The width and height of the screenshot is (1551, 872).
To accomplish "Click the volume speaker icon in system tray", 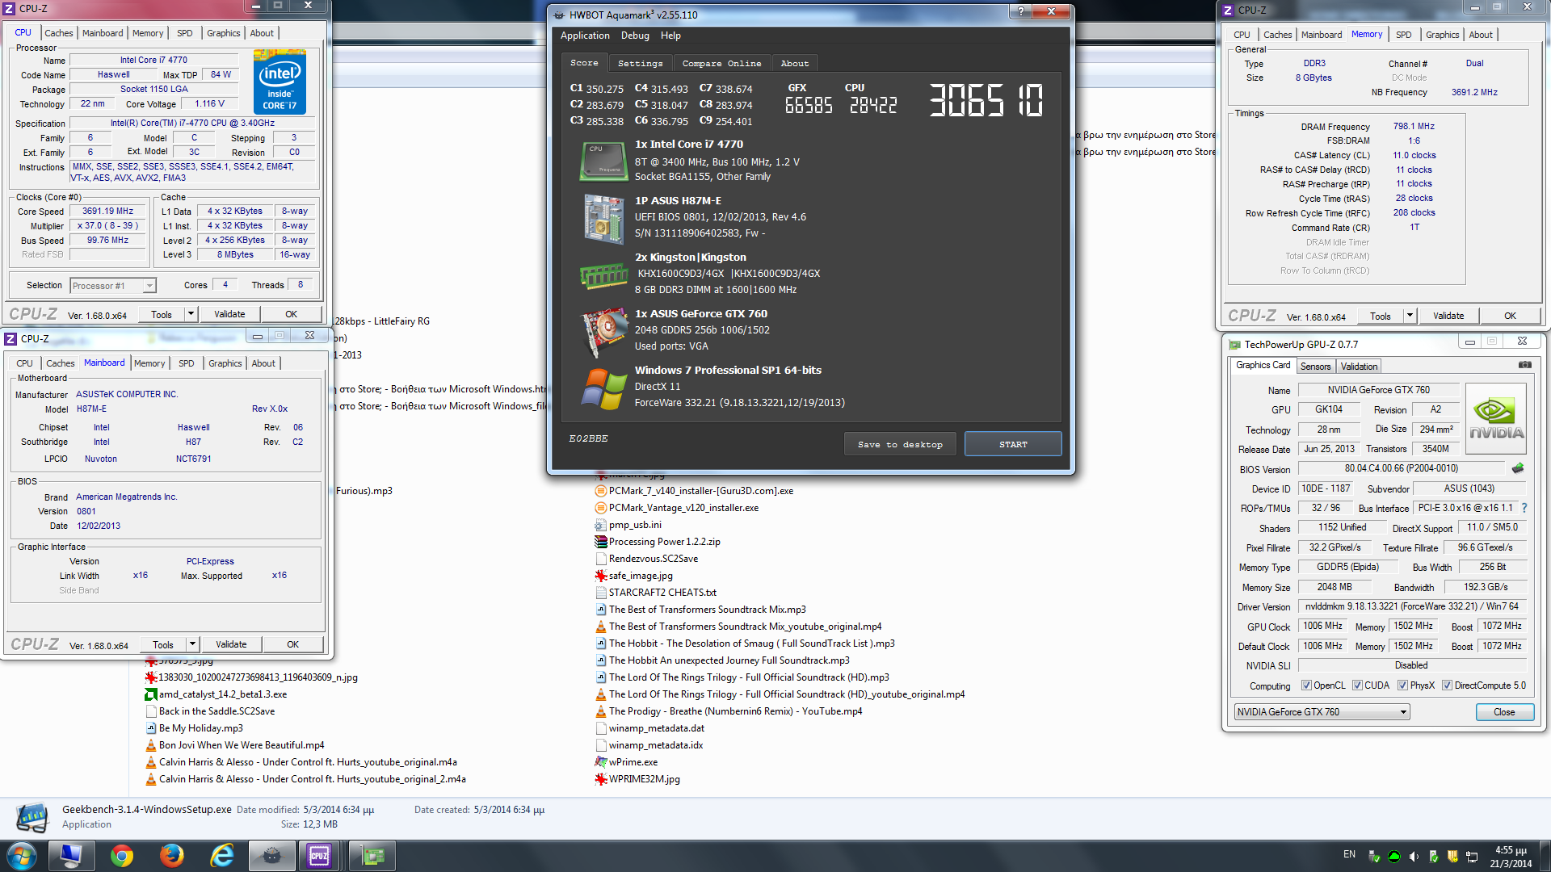I will click(x=1414, y=857).
